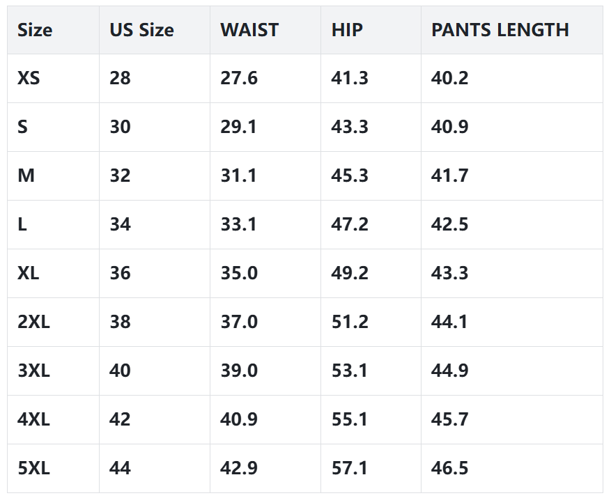Select the XL size row label
The width and height of the screenshot is (611, 498).
click(28, 273)
